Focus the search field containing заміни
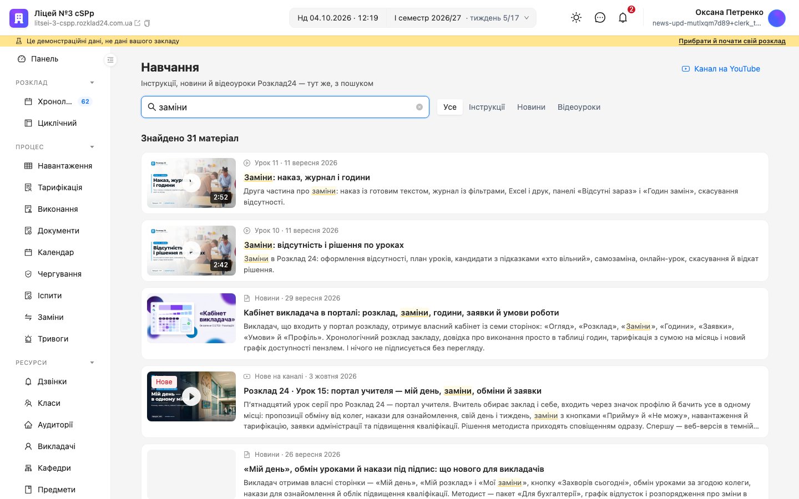The height and width of the screenshot is (499, 799). click(x=285, y=107)
